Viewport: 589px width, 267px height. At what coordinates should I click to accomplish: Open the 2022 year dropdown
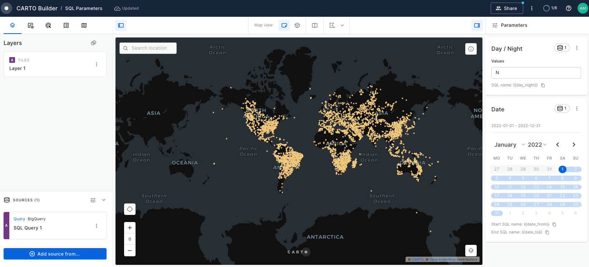[x=537, y=145]
